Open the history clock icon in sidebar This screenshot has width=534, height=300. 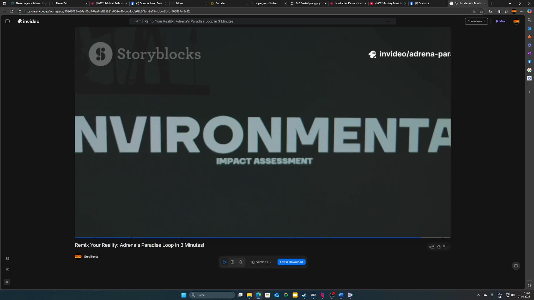[x=7, y=270]
